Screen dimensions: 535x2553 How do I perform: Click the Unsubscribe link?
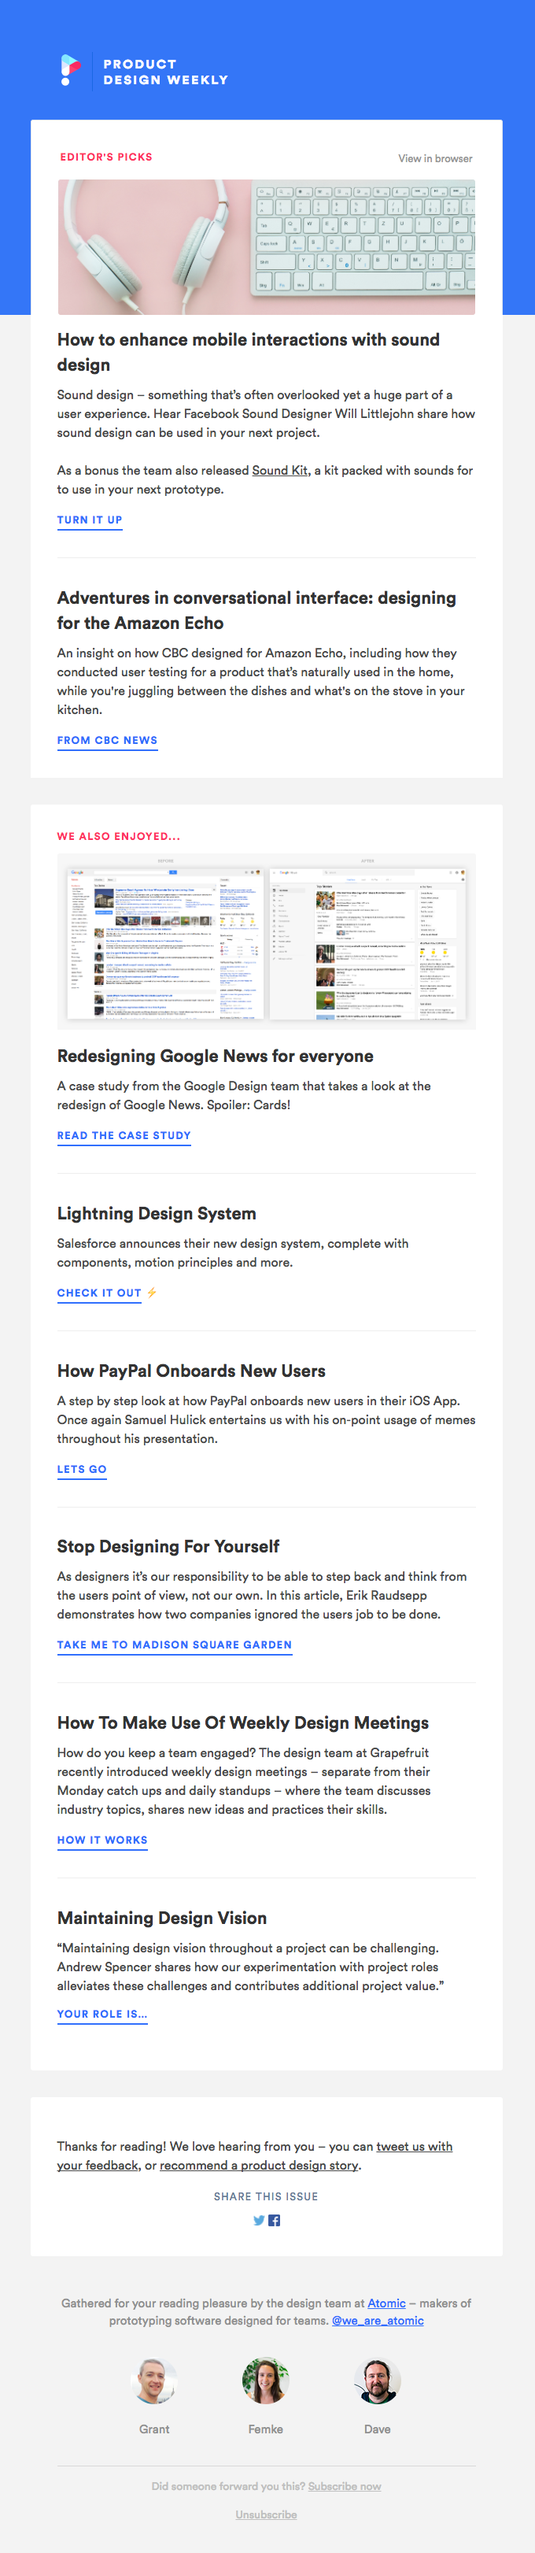tap(267, 2514)
